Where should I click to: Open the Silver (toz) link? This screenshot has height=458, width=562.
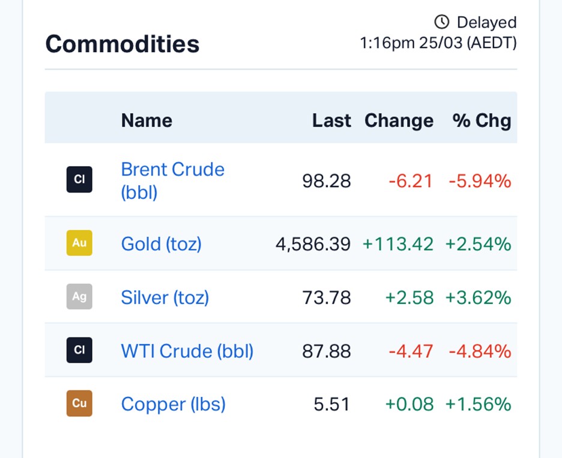(x=165, y=297)
